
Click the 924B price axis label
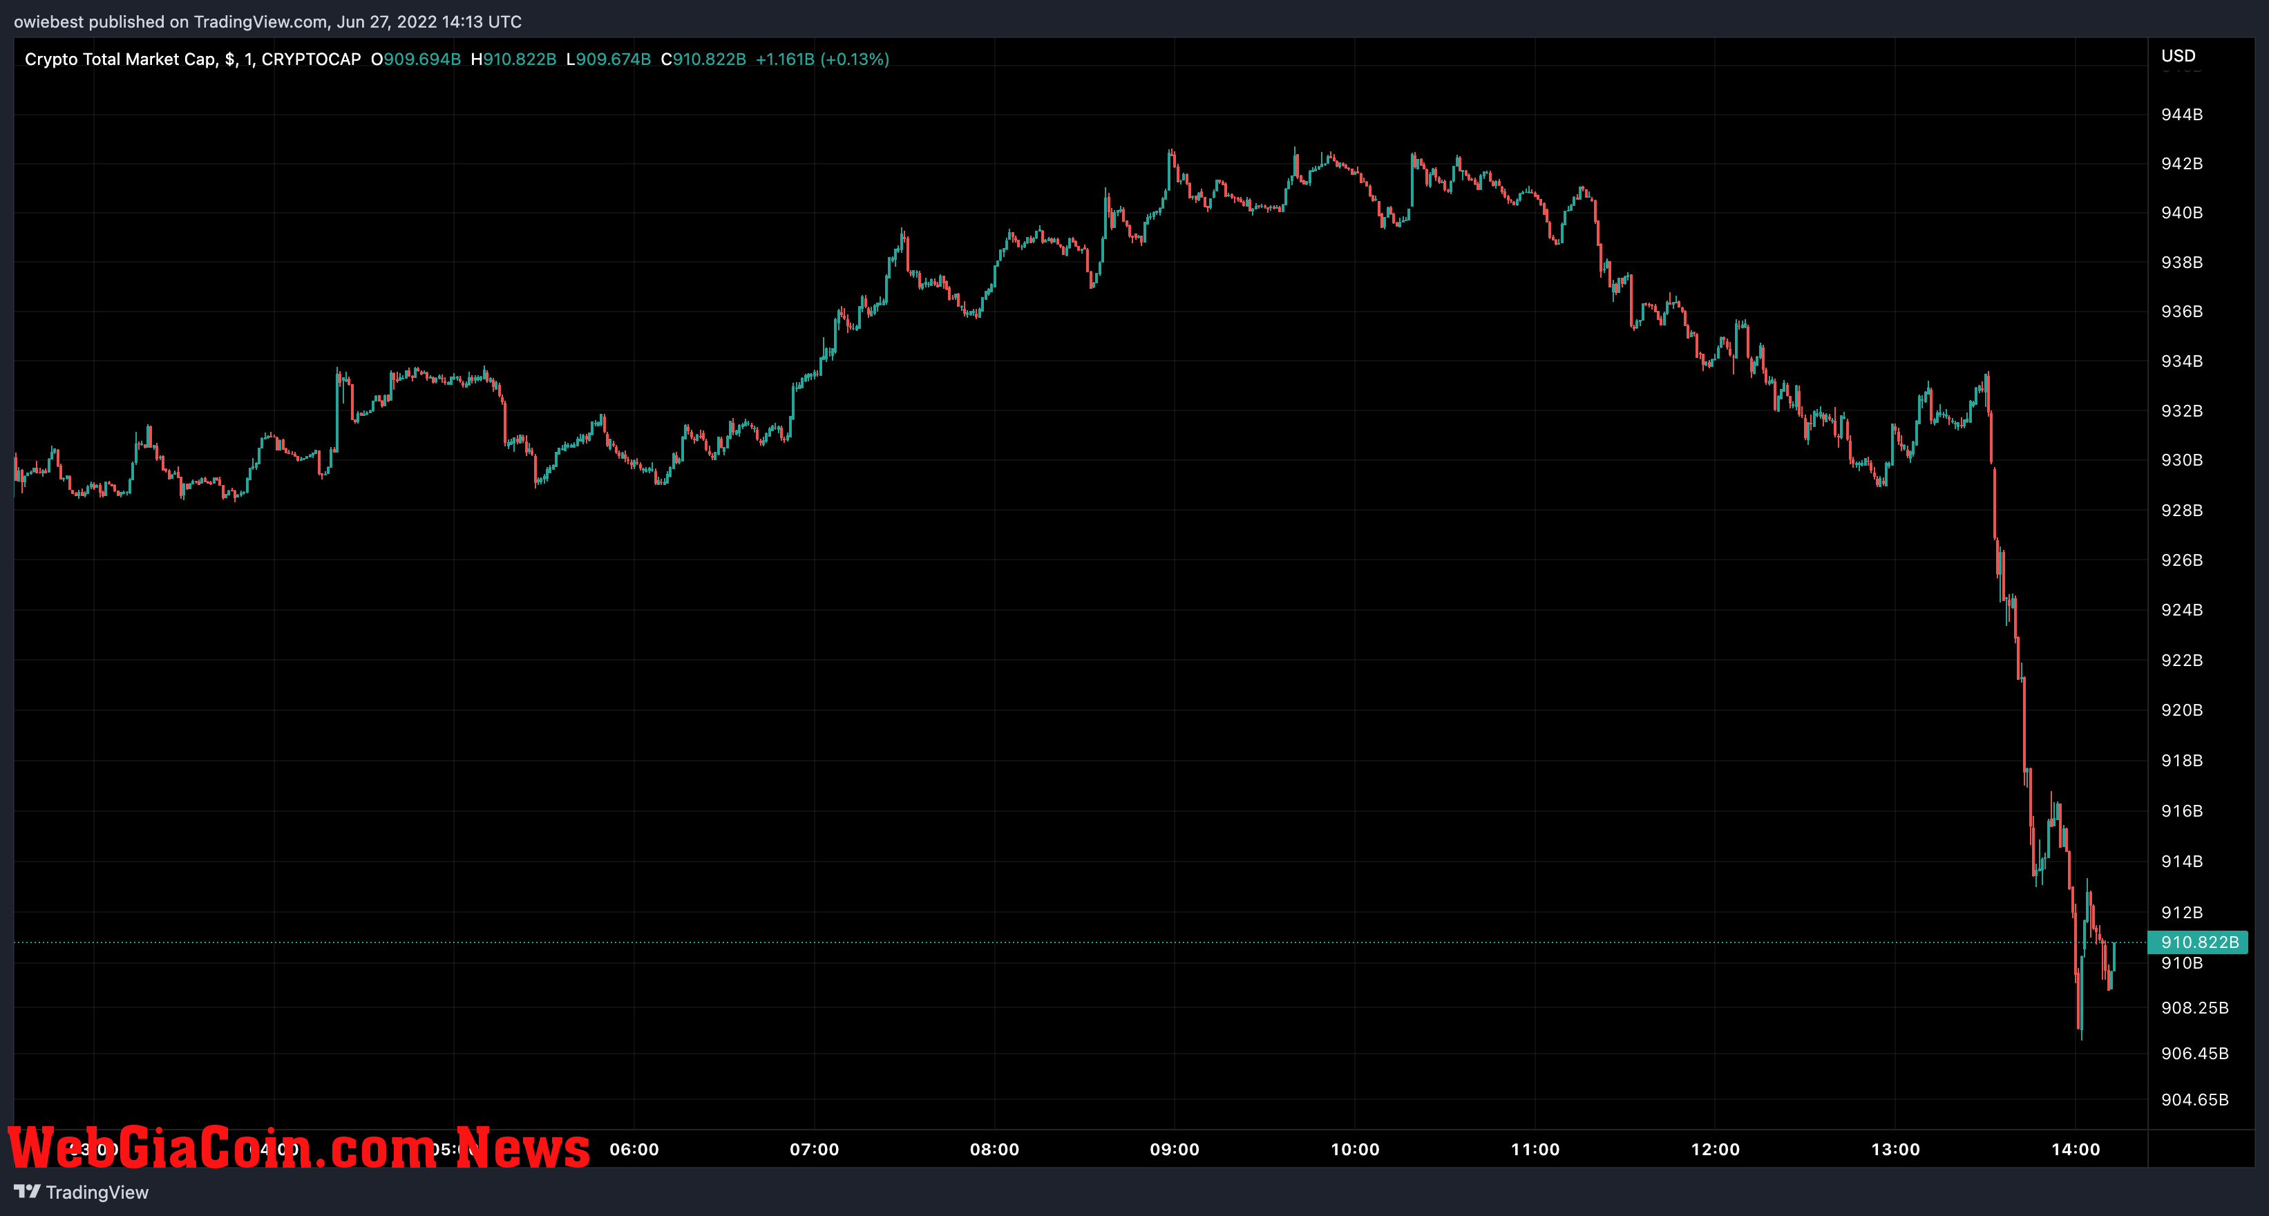coord(2182,609)
